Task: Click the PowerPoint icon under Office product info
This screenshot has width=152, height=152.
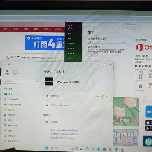Action: tap(146, 66)
